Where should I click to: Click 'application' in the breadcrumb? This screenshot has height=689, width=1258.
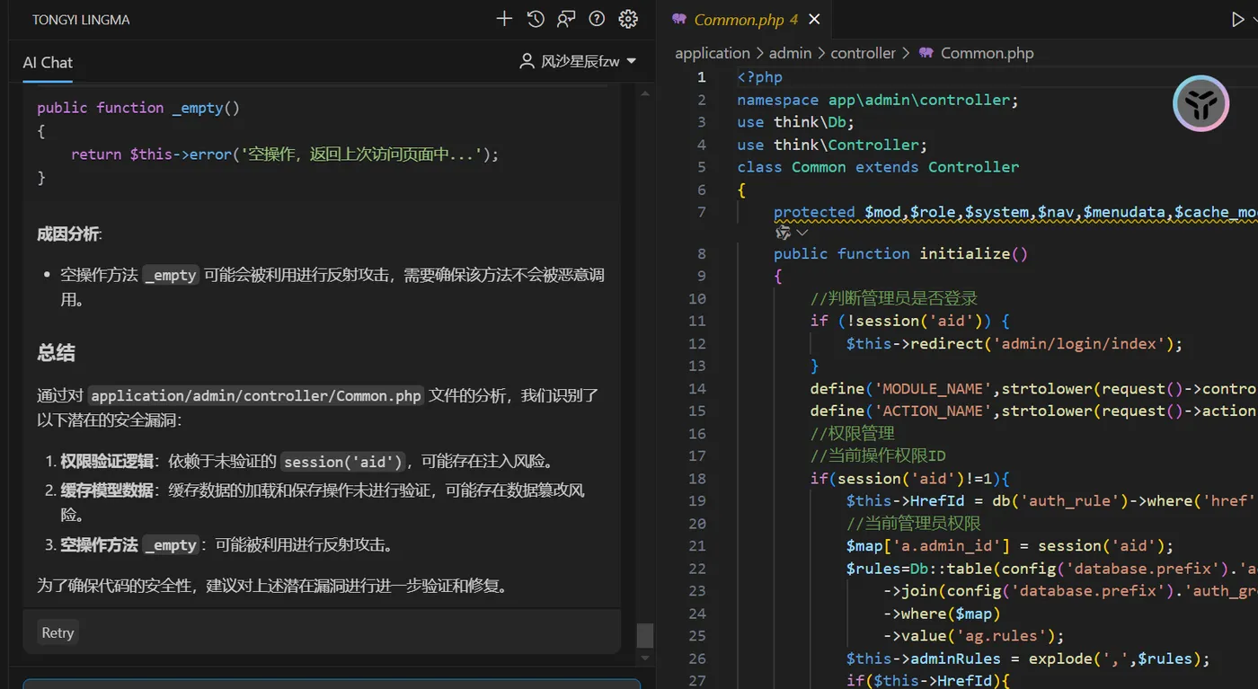713,53
